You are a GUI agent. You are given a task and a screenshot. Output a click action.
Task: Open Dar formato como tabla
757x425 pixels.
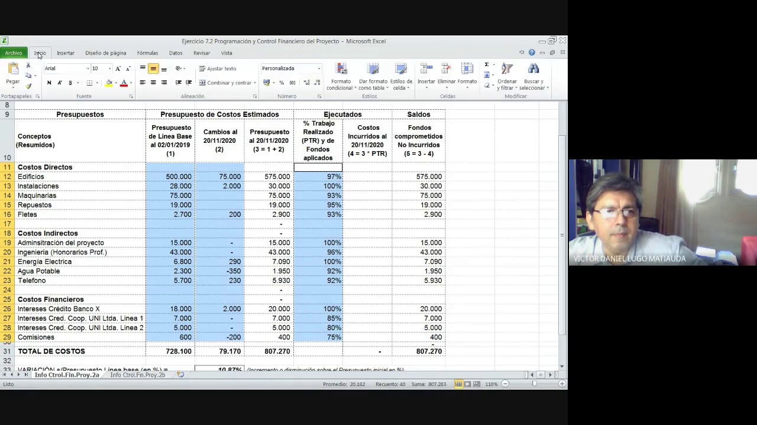pyautogui.click(x=373, y=77)
